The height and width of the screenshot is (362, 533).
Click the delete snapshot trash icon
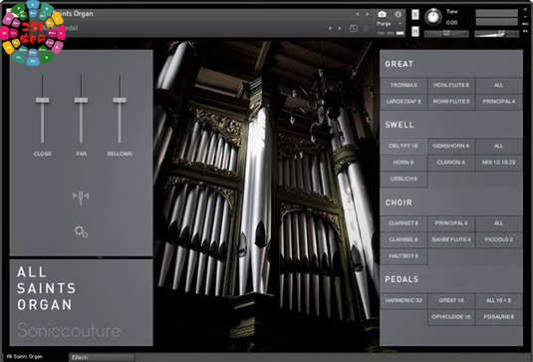[366, 29]
